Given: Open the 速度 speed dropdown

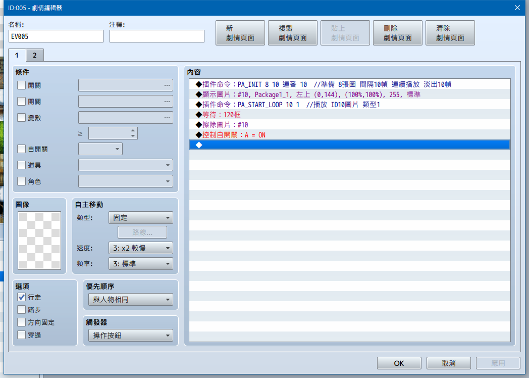Looking at the screenshot, I should click(x=141, y=248).
